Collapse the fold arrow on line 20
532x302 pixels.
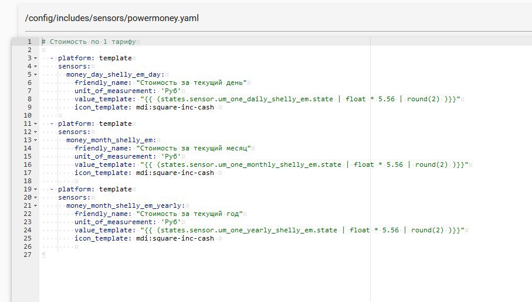click(35, 197)
